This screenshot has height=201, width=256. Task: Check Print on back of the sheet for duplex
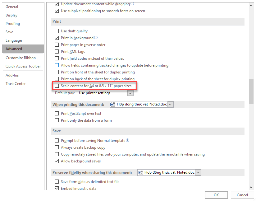pos(57,79)
